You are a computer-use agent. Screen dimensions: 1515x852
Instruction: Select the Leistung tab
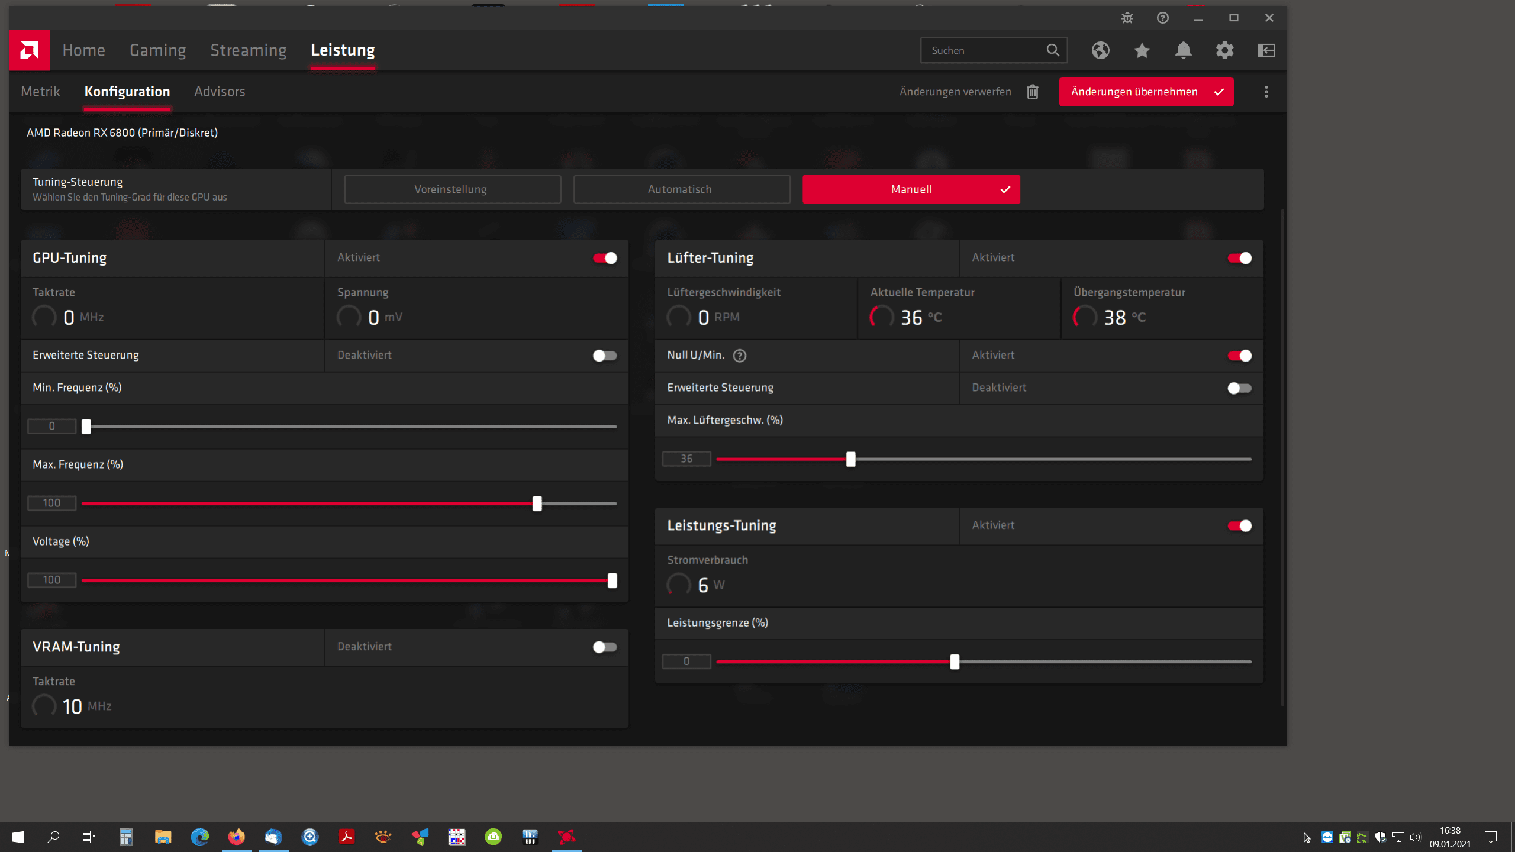[343, 50]
